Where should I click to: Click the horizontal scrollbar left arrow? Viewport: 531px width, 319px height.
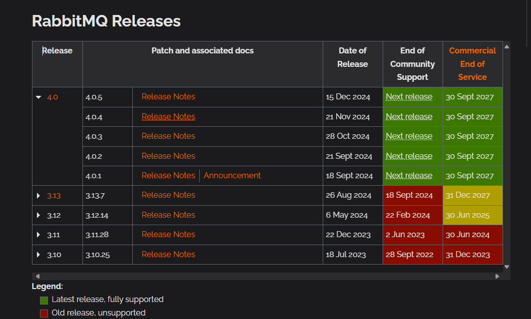pyautogui.click(x=37, y=277)
